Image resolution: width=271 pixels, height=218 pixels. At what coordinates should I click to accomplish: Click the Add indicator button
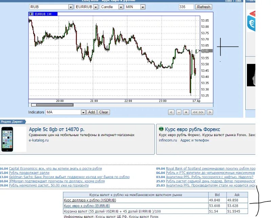click(x=91, y=112)
